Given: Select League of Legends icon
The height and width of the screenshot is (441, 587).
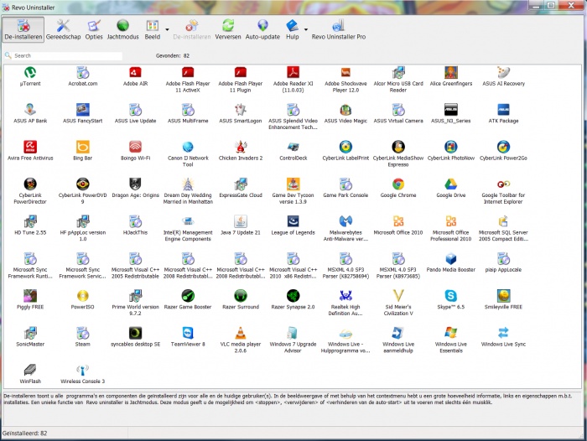Looking at the screenshot, I should pos(293,220).
